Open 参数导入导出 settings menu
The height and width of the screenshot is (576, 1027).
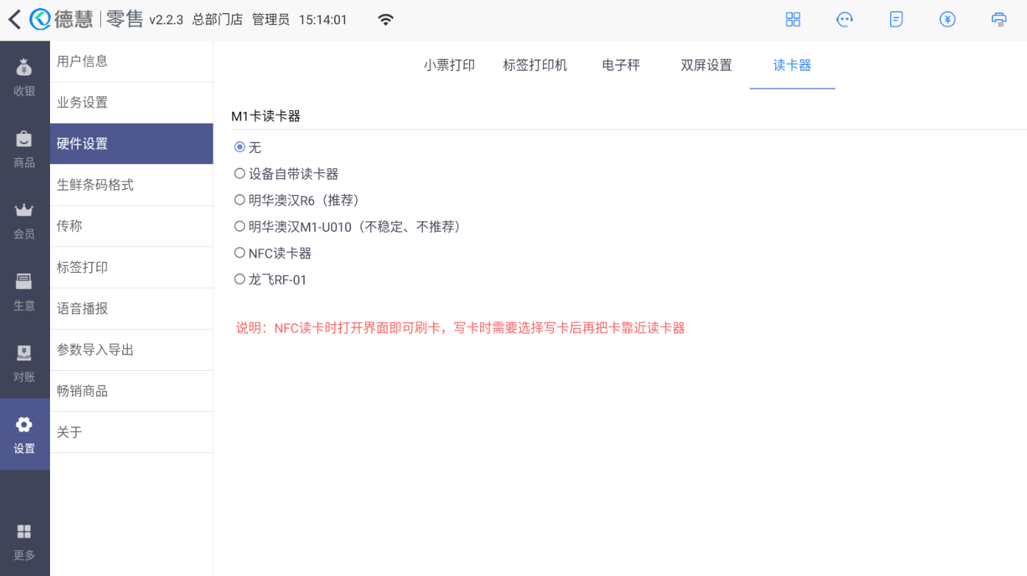coord(132,349)
